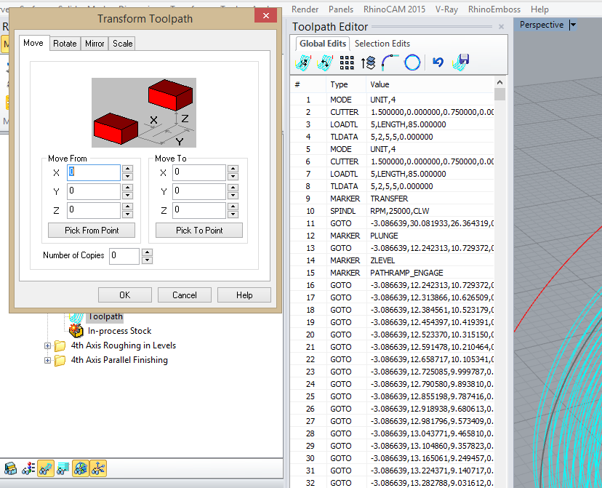
Task: Expand the 4th Axis Roughing in Levels folder
Action: click(48, 345)
